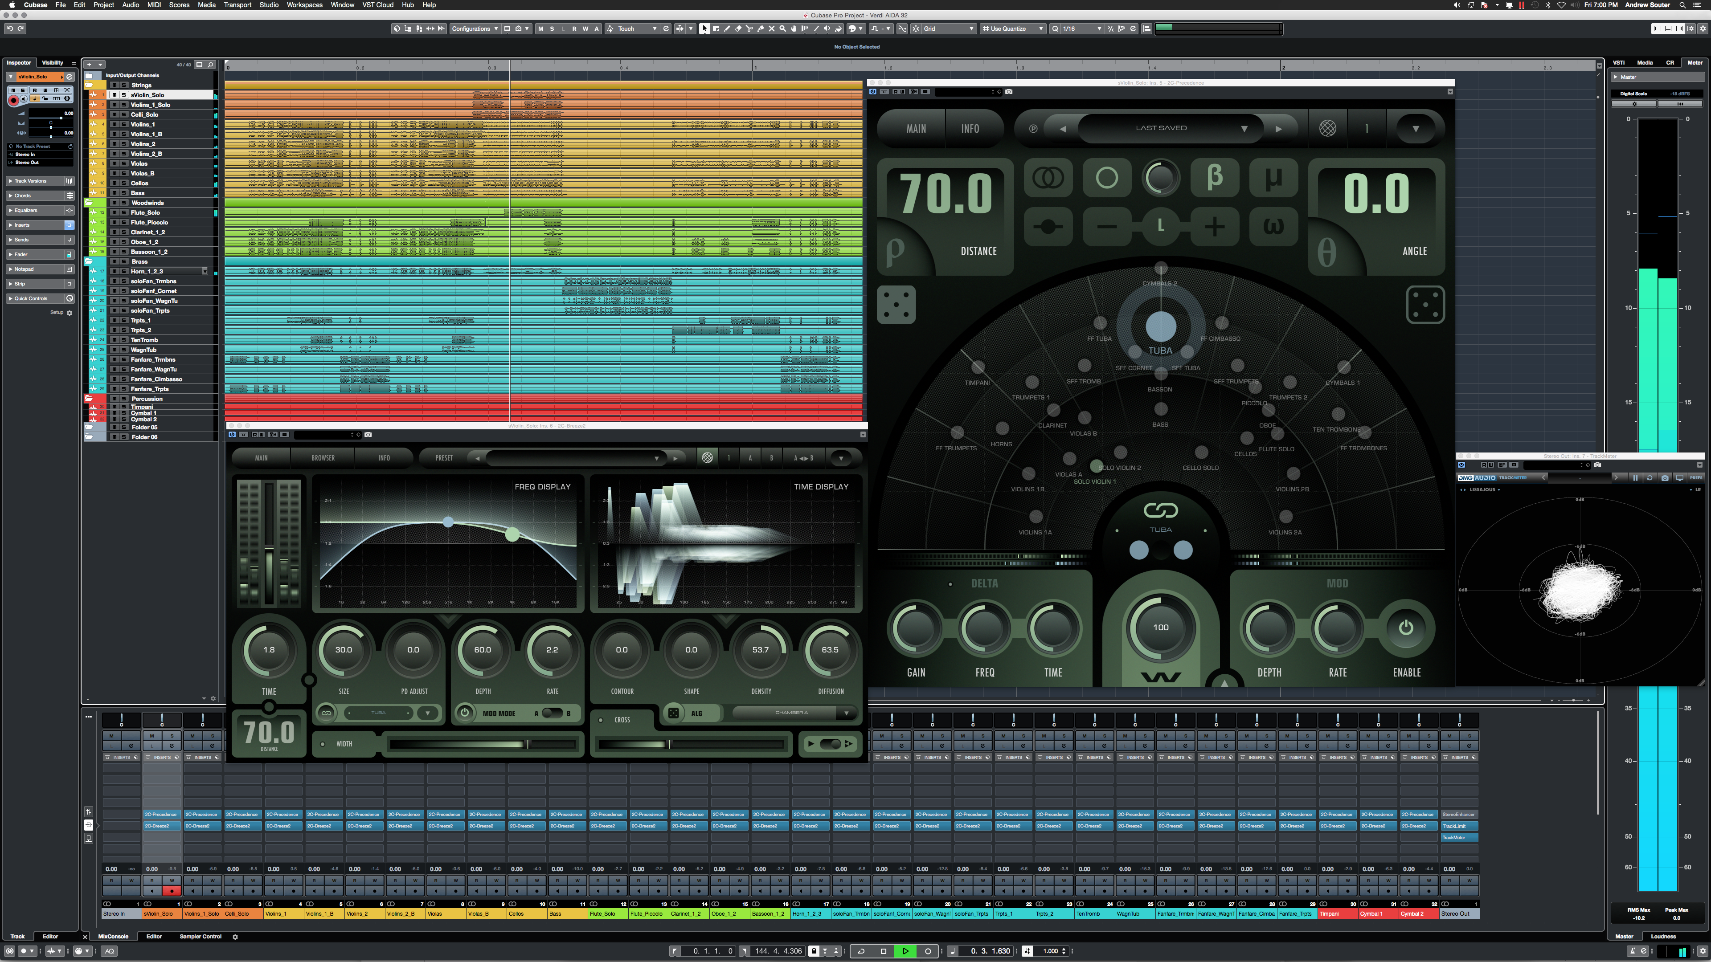Click the TUBA node on the Precedence stage
This screenshot has height=962, width=1711.
1160,327
